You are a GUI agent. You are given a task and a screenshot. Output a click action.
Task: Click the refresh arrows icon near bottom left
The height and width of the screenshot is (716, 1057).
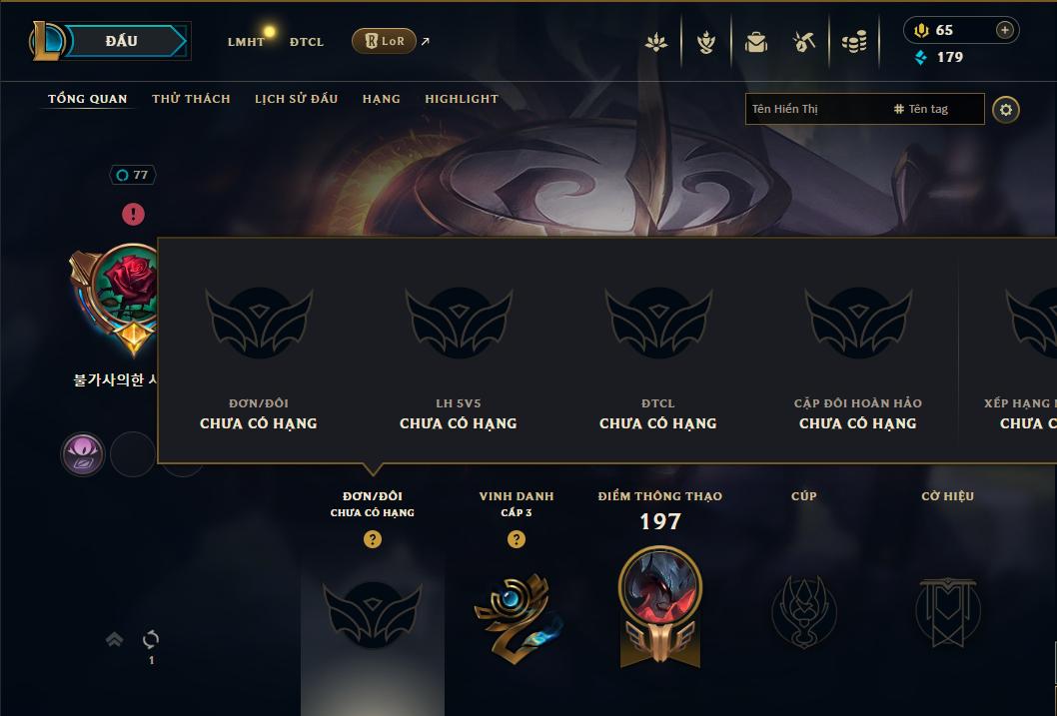point(151,639)
